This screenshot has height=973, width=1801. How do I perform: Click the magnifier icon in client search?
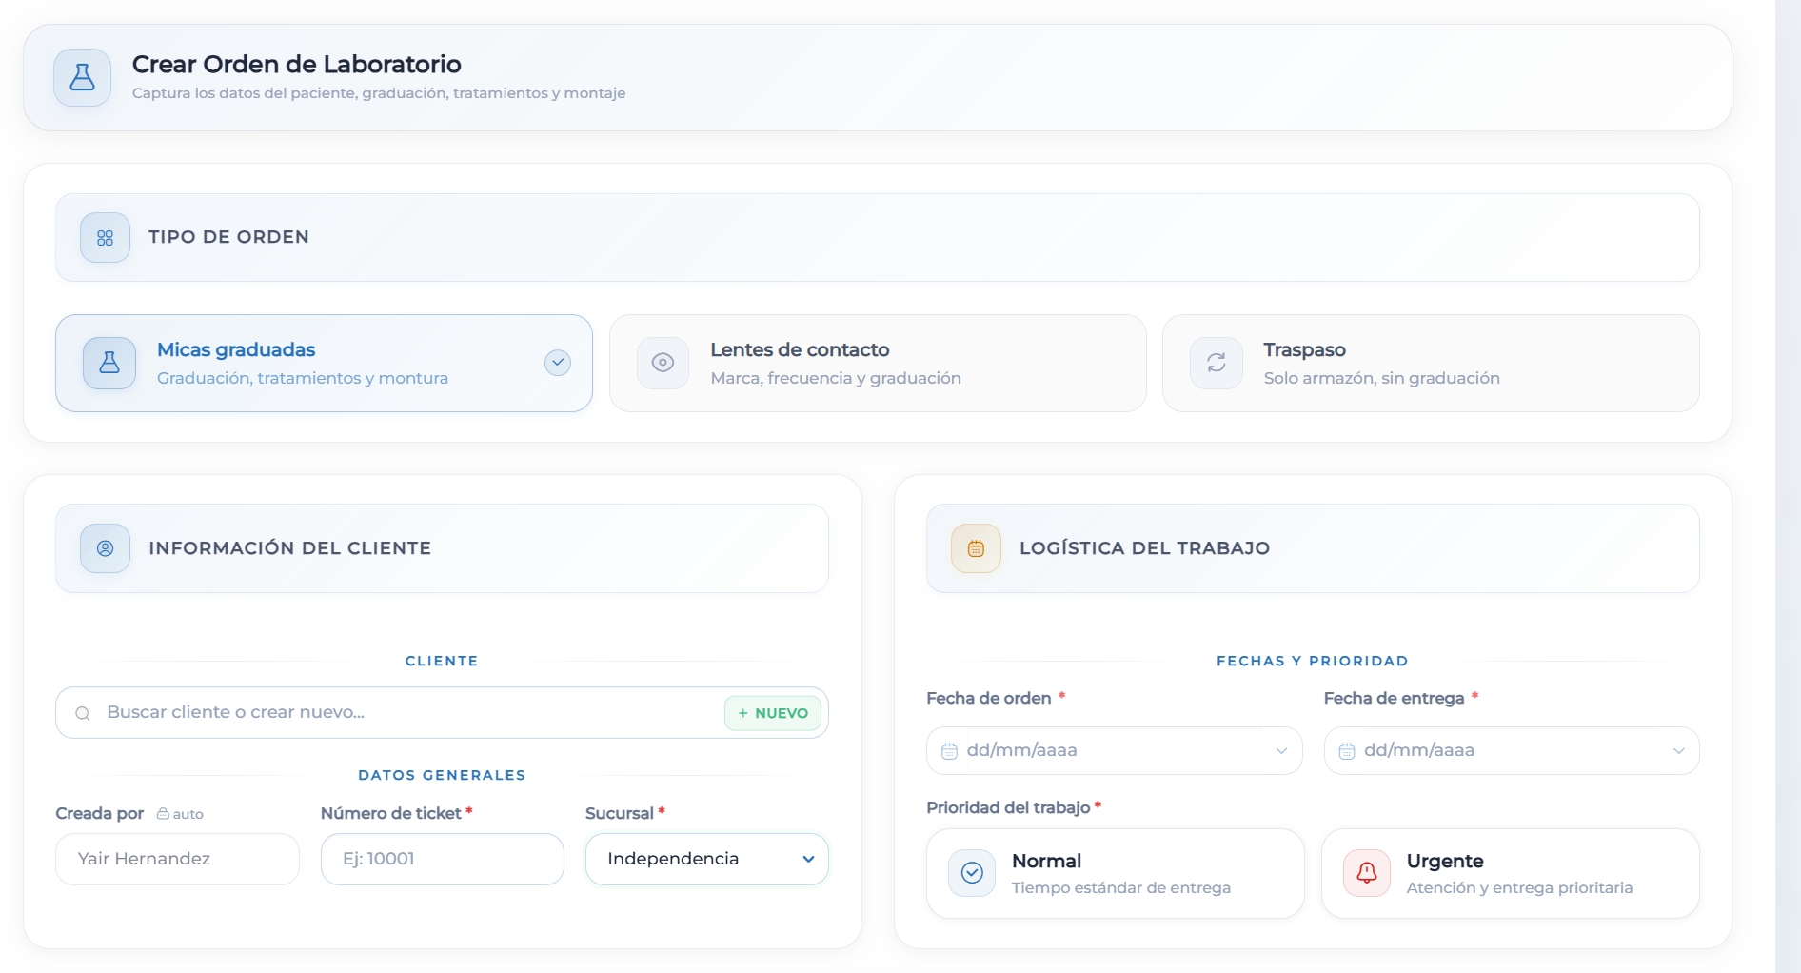point(83,713)
